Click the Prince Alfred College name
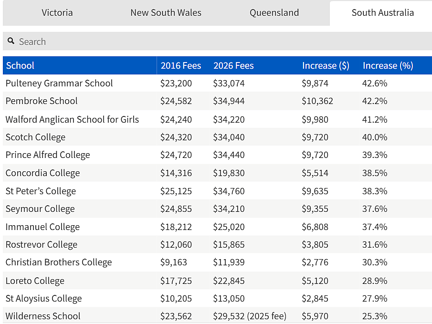The width and height of the screenshot is (432, 324). (x=48, y=155)
